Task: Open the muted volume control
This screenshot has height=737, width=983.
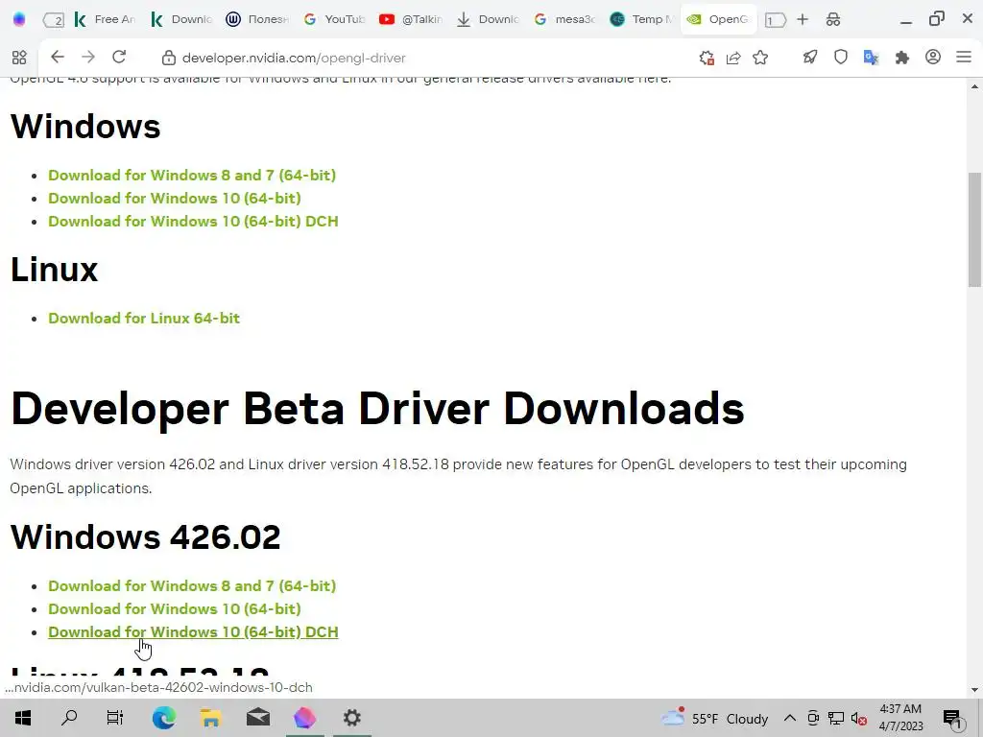Action: pos(859,718)
